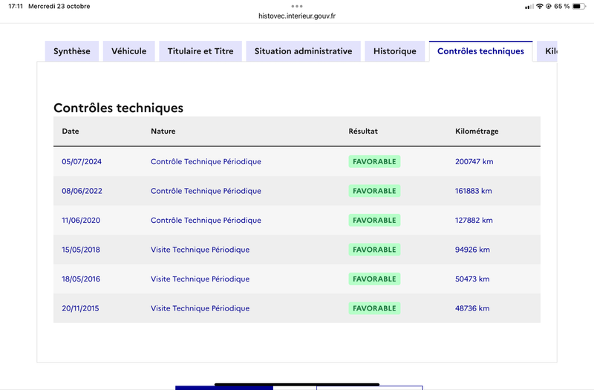Select the date 05/07/2024
594x390 pixels.
[82, 161]
